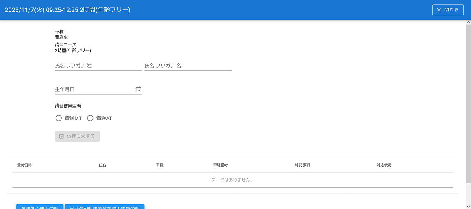Image resolution: width=471 pixels, height=209 pixels.
Task: Click the 氏名 table column header
Action: click(x=103, y=165)
